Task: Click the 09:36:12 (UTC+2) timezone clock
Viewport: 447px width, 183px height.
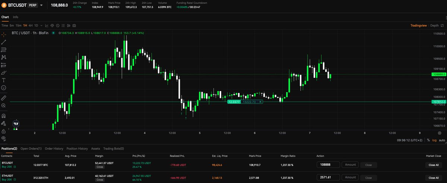Action: click(410, 140)
